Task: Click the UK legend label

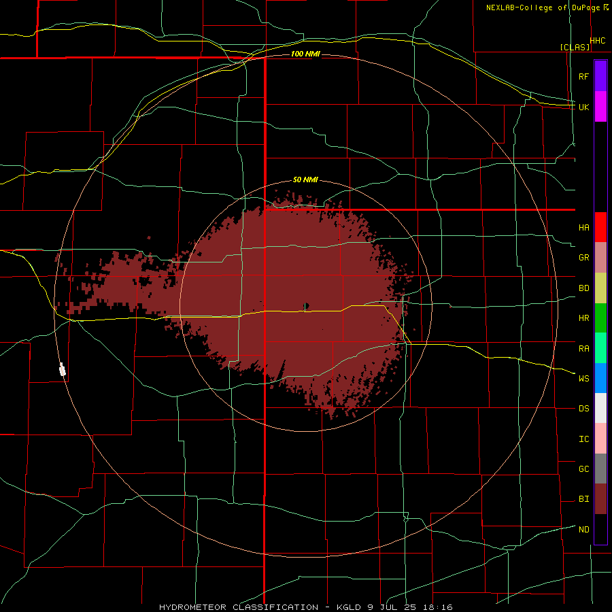Action: pyautogui.click(x=583, y=107)
